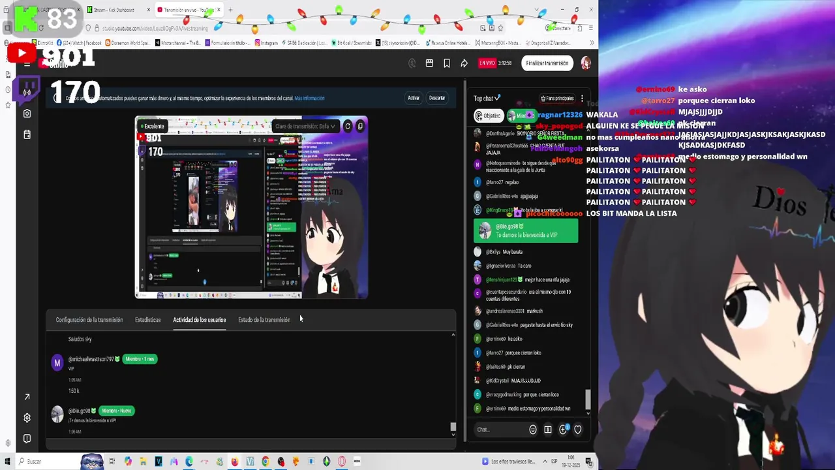Screen dimensions: 835x470
Task: Reset the stream key with refresh icon
Action: pyautogui.click(x=348, y=126)
